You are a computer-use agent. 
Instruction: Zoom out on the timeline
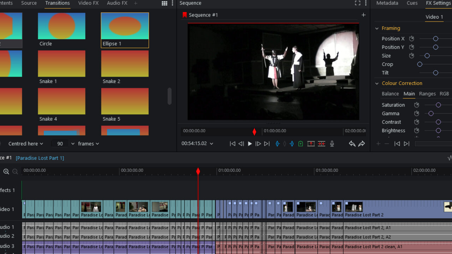(x=15, y=171)
